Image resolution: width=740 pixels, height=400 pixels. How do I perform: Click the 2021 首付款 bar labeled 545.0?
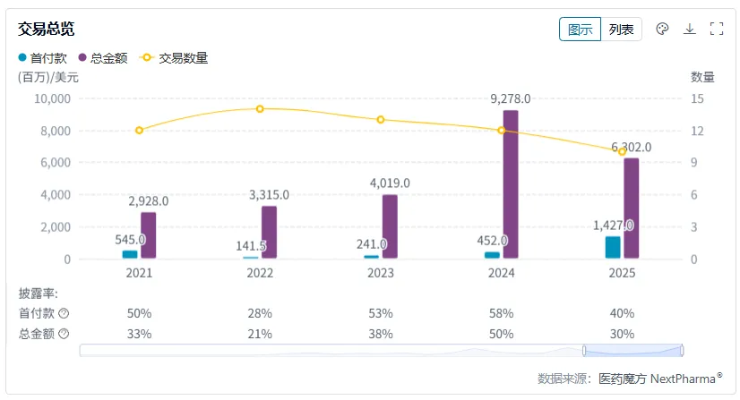(x=130, y=254)
